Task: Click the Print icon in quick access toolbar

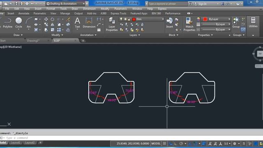Action: (x=27, y=4)
